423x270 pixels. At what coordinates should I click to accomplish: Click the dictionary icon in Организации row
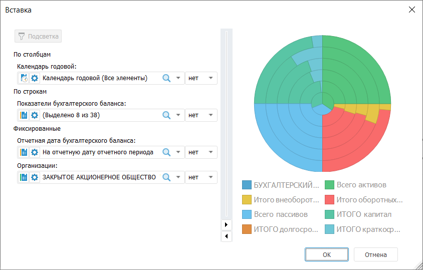coord(24,177)
